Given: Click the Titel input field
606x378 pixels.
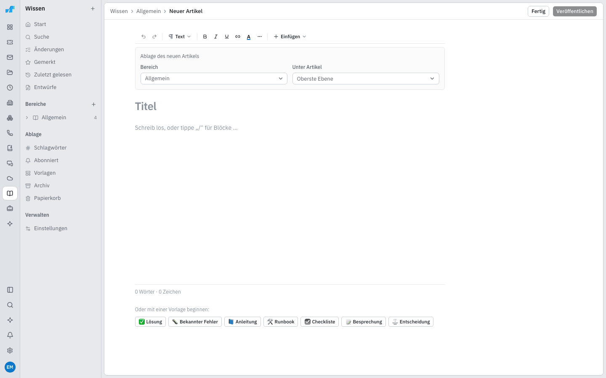Looking at the screenshot, I should 290,106.
